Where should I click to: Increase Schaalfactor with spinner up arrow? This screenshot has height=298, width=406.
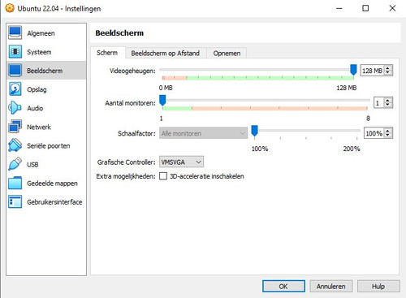click(388, 131)
